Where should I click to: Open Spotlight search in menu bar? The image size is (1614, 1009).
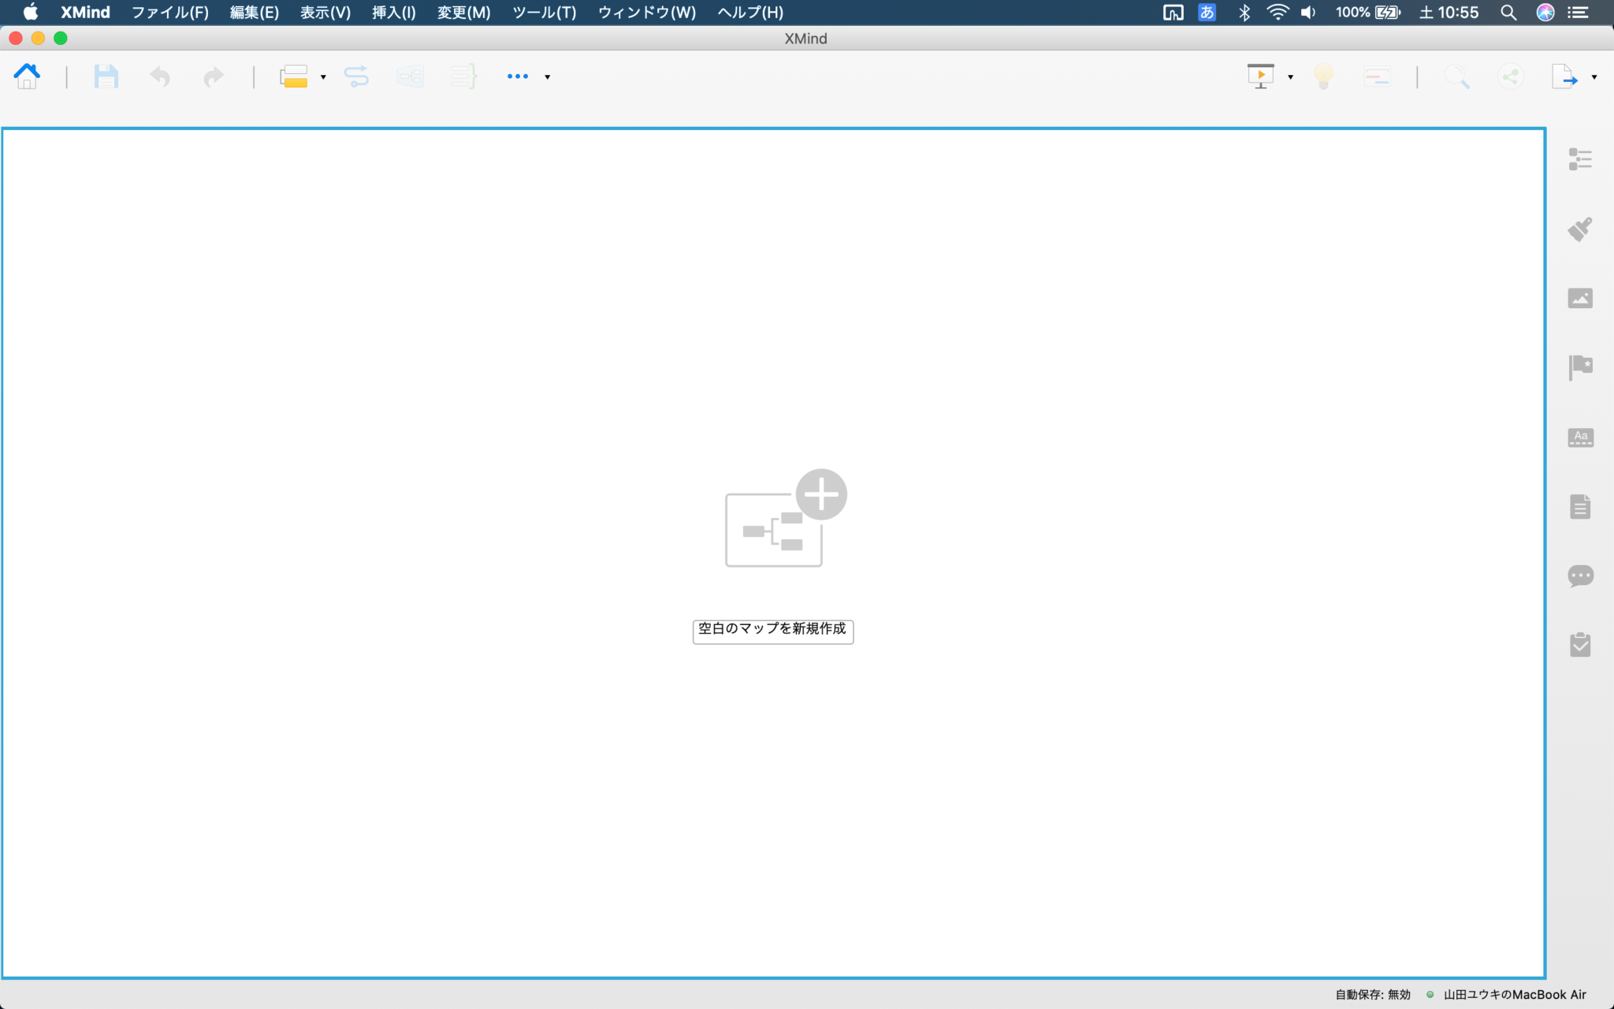(x=1508, y=13)
